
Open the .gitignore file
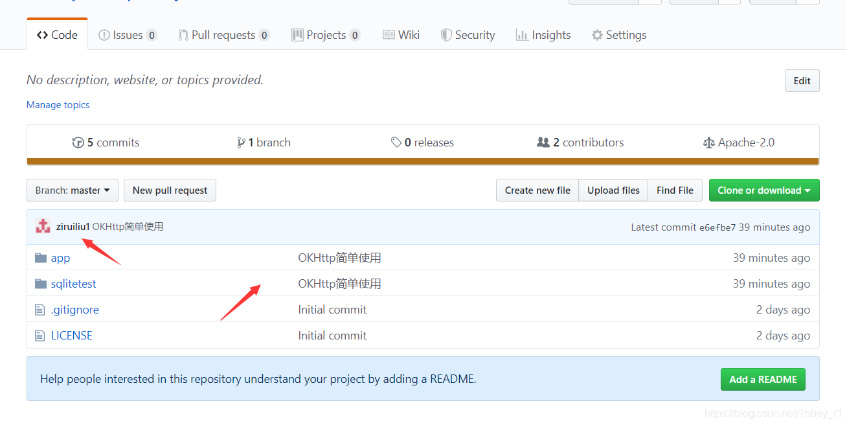coord(75,310)
